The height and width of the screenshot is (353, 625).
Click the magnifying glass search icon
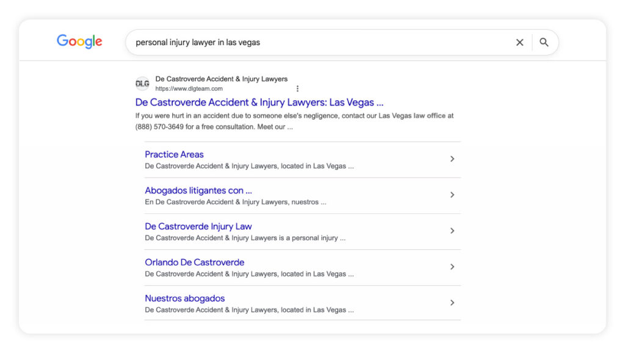click(544, 43)
